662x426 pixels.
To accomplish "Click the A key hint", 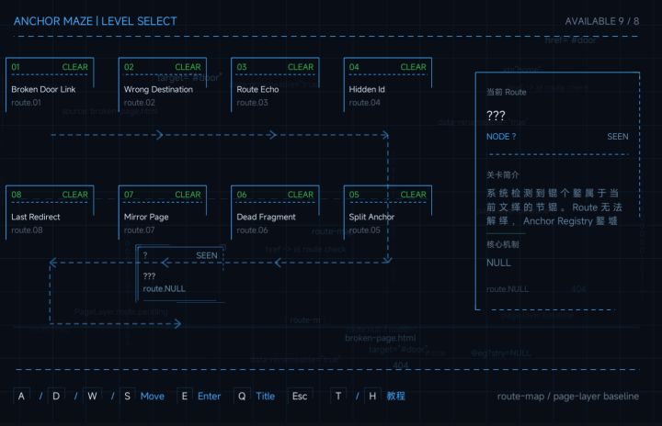I will (x=21, y=396).
